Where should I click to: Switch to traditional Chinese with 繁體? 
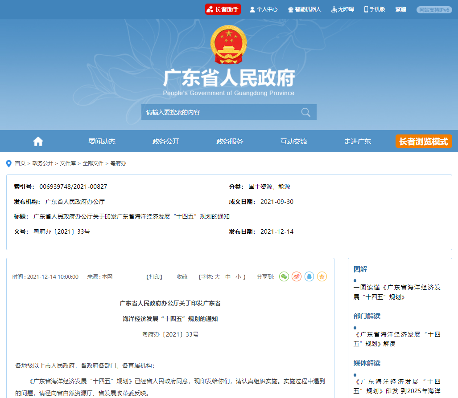[400, 9]
